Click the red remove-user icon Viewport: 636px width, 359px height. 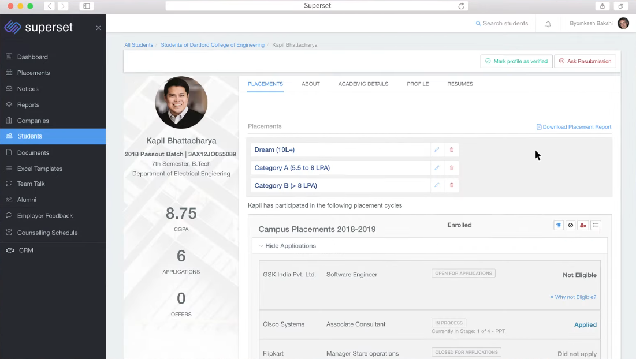[x=583, y=225]
